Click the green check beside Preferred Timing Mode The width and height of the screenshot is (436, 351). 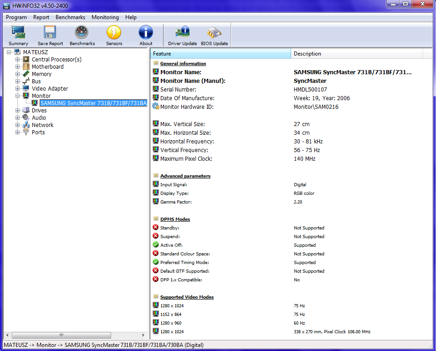click(156, 262)
